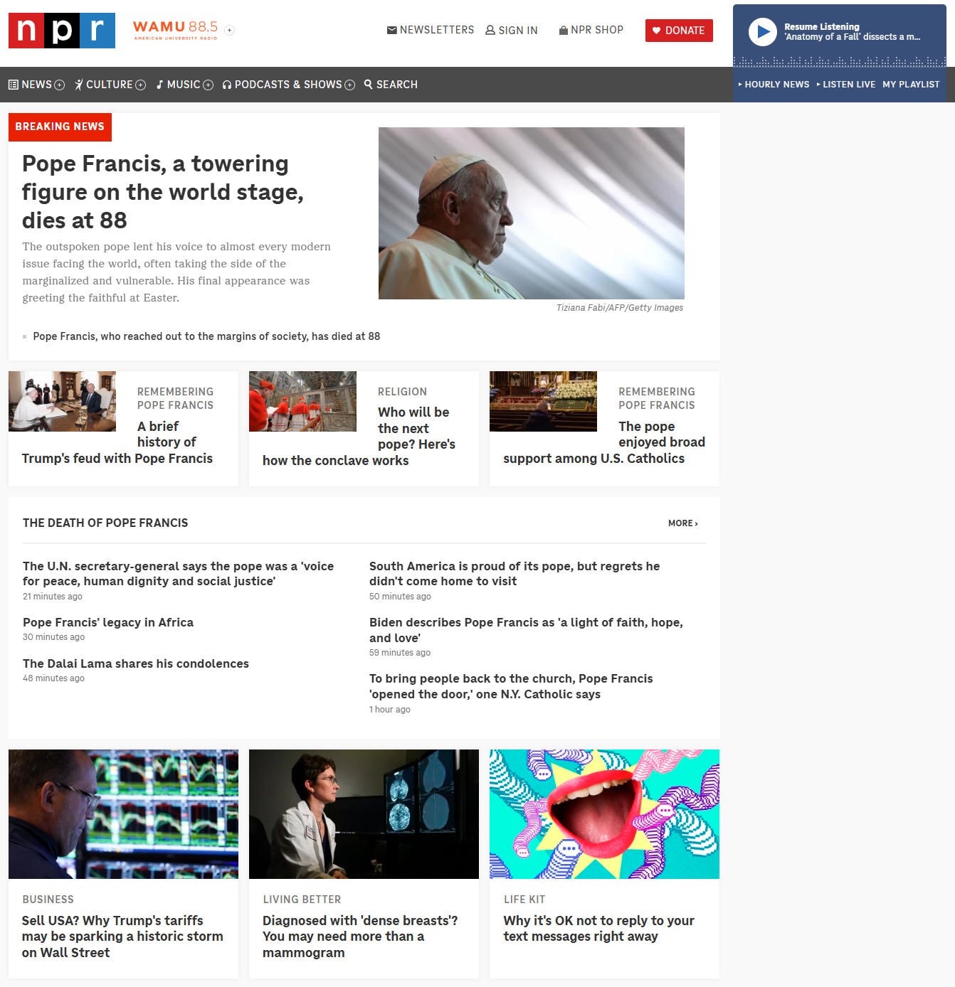Click the headphones icon beside Podcasts & Shows

(x=227, y=85)
